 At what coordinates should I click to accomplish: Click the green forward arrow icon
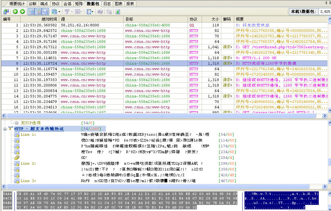click(22, 12)
